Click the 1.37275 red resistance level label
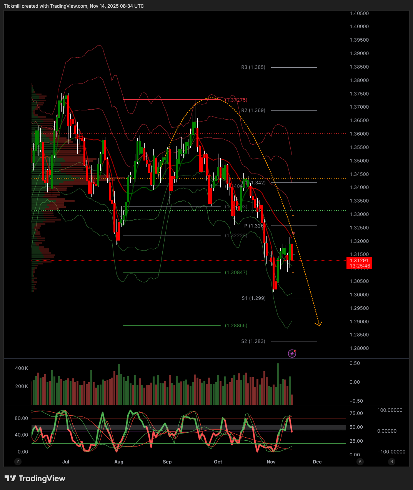 (236, 100)
